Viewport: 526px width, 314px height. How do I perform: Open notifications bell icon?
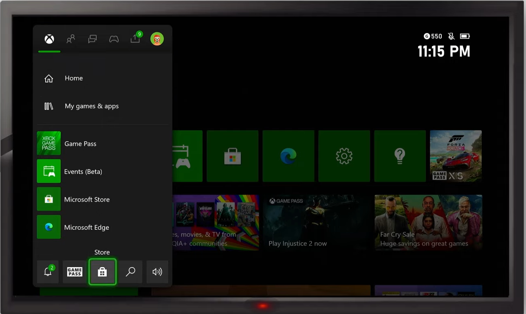48,272
